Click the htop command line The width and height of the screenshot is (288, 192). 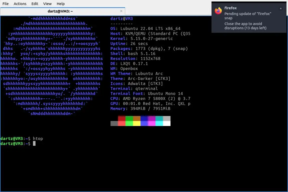(x=22, y=138)
